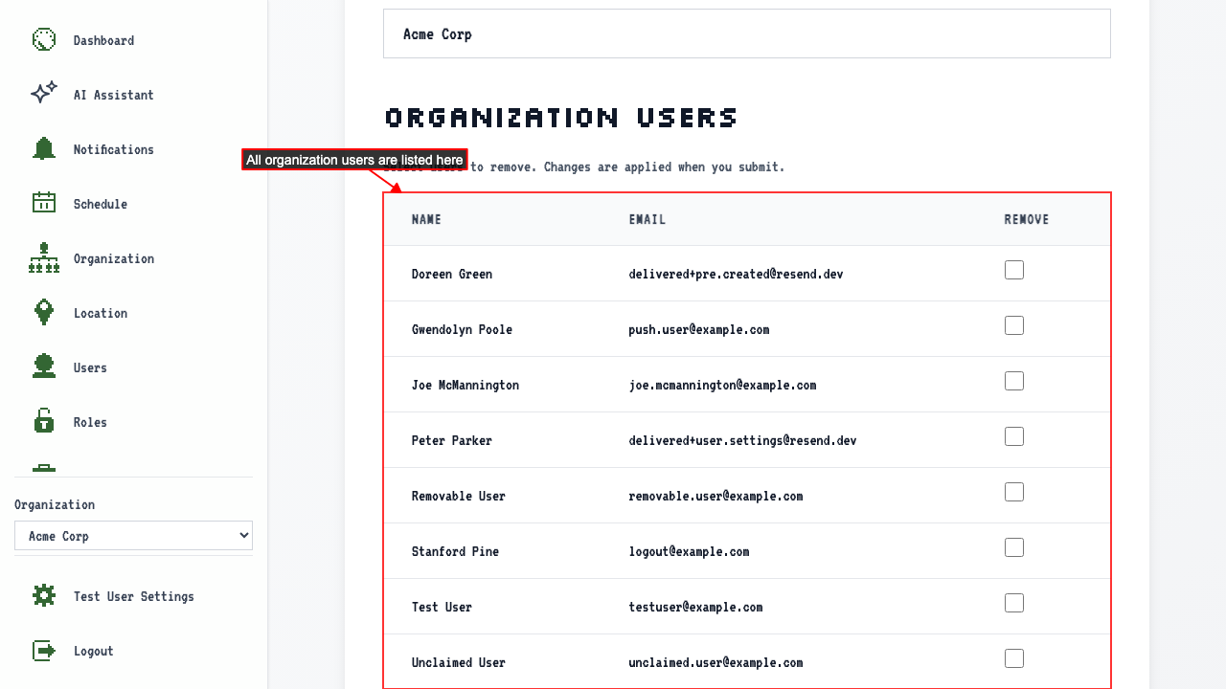Click email logout@example.com
1226x689 pixels.
click(x=689, y=551)
